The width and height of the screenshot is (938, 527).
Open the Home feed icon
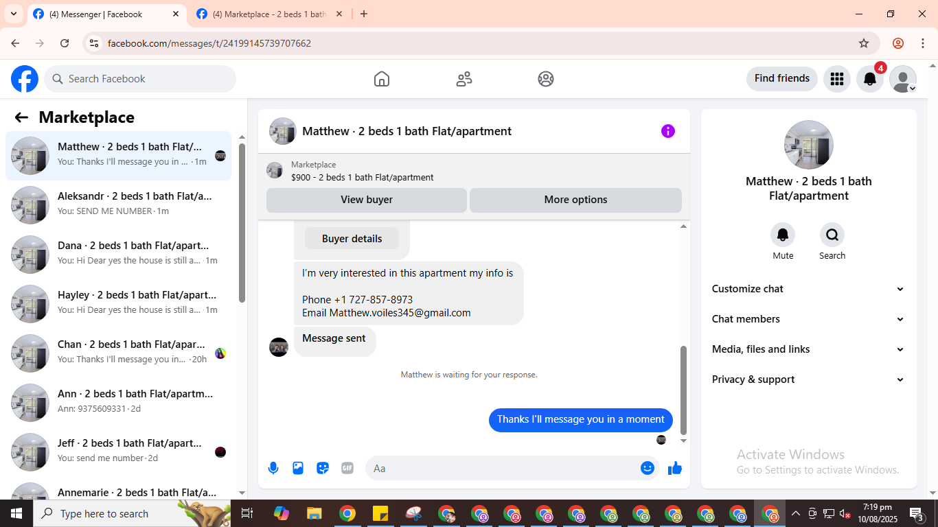coord(382,79)
